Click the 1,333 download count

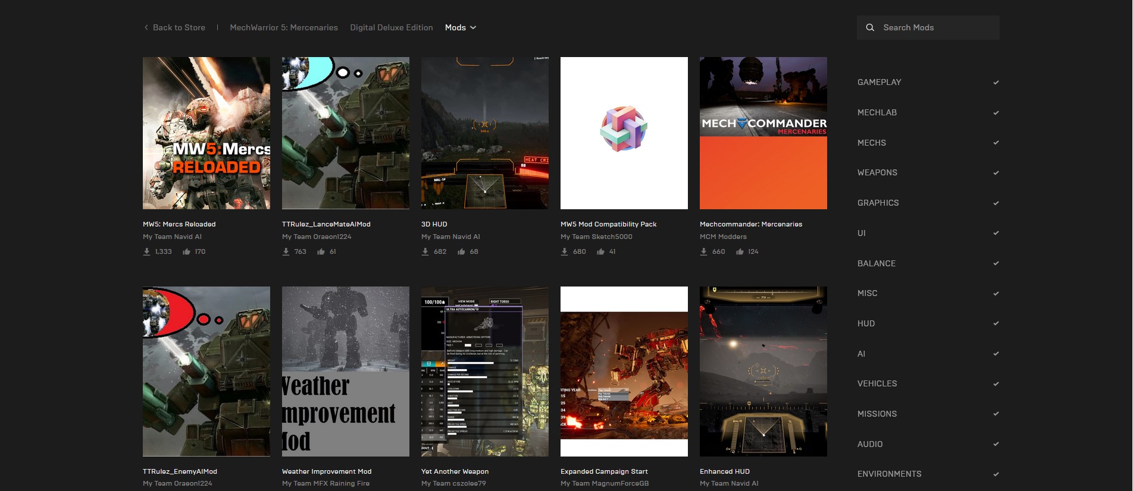coord(163,251)
